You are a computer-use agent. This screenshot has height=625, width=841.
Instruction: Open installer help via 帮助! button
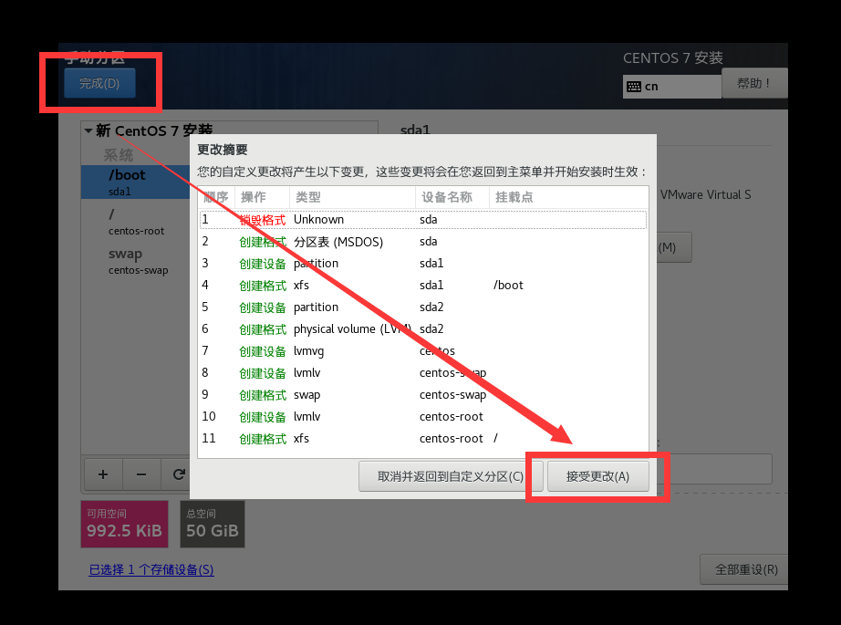(x=754, y=83)
